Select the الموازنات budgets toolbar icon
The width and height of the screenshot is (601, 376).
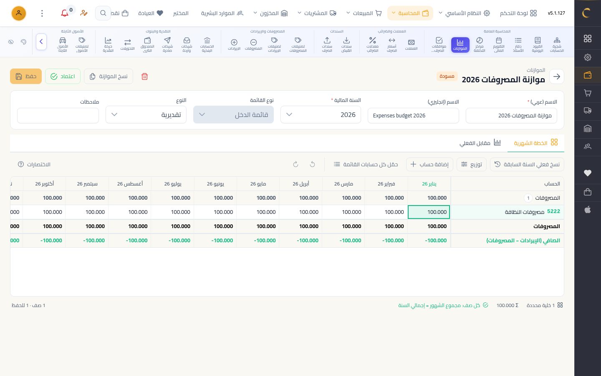(x=460, y=45)
